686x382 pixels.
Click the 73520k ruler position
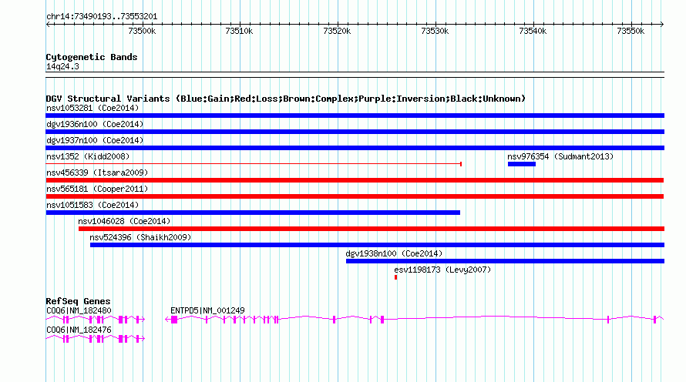tap(337, 31)
